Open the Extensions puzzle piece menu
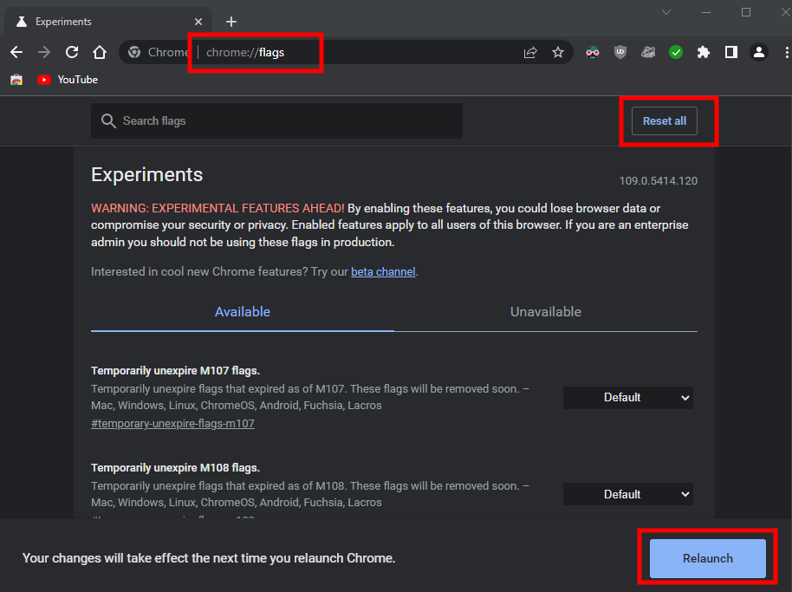 click(704, 52)
